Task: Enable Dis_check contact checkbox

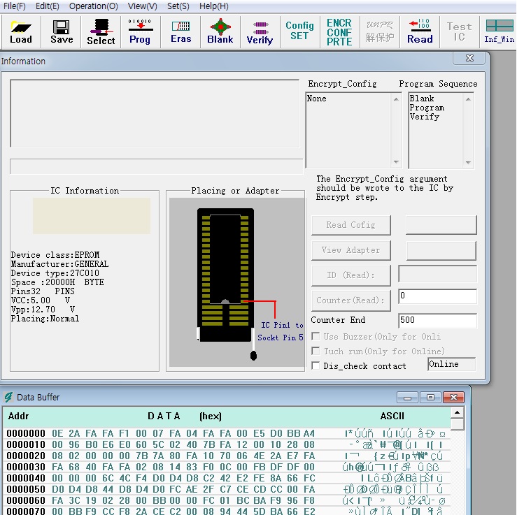Action: pos(316,365)
